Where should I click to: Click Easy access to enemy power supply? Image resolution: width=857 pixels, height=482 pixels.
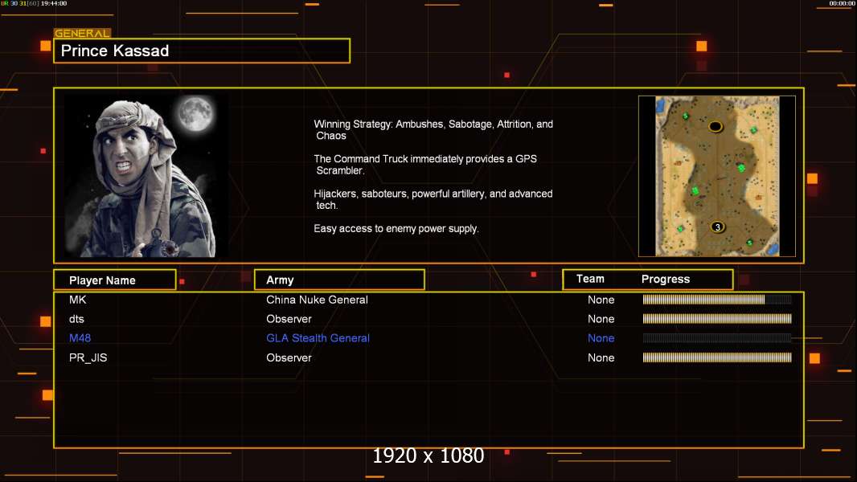click(x=396, y=229)
